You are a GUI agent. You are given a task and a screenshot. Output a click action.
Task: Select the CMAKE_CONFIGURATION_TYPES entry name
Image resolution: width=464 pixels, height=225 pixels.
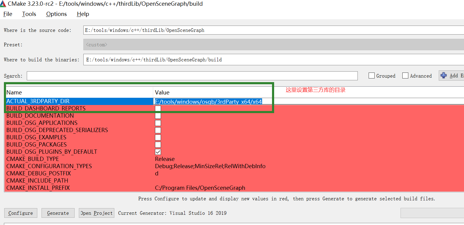pyautogui.click(x=49, y=166)
